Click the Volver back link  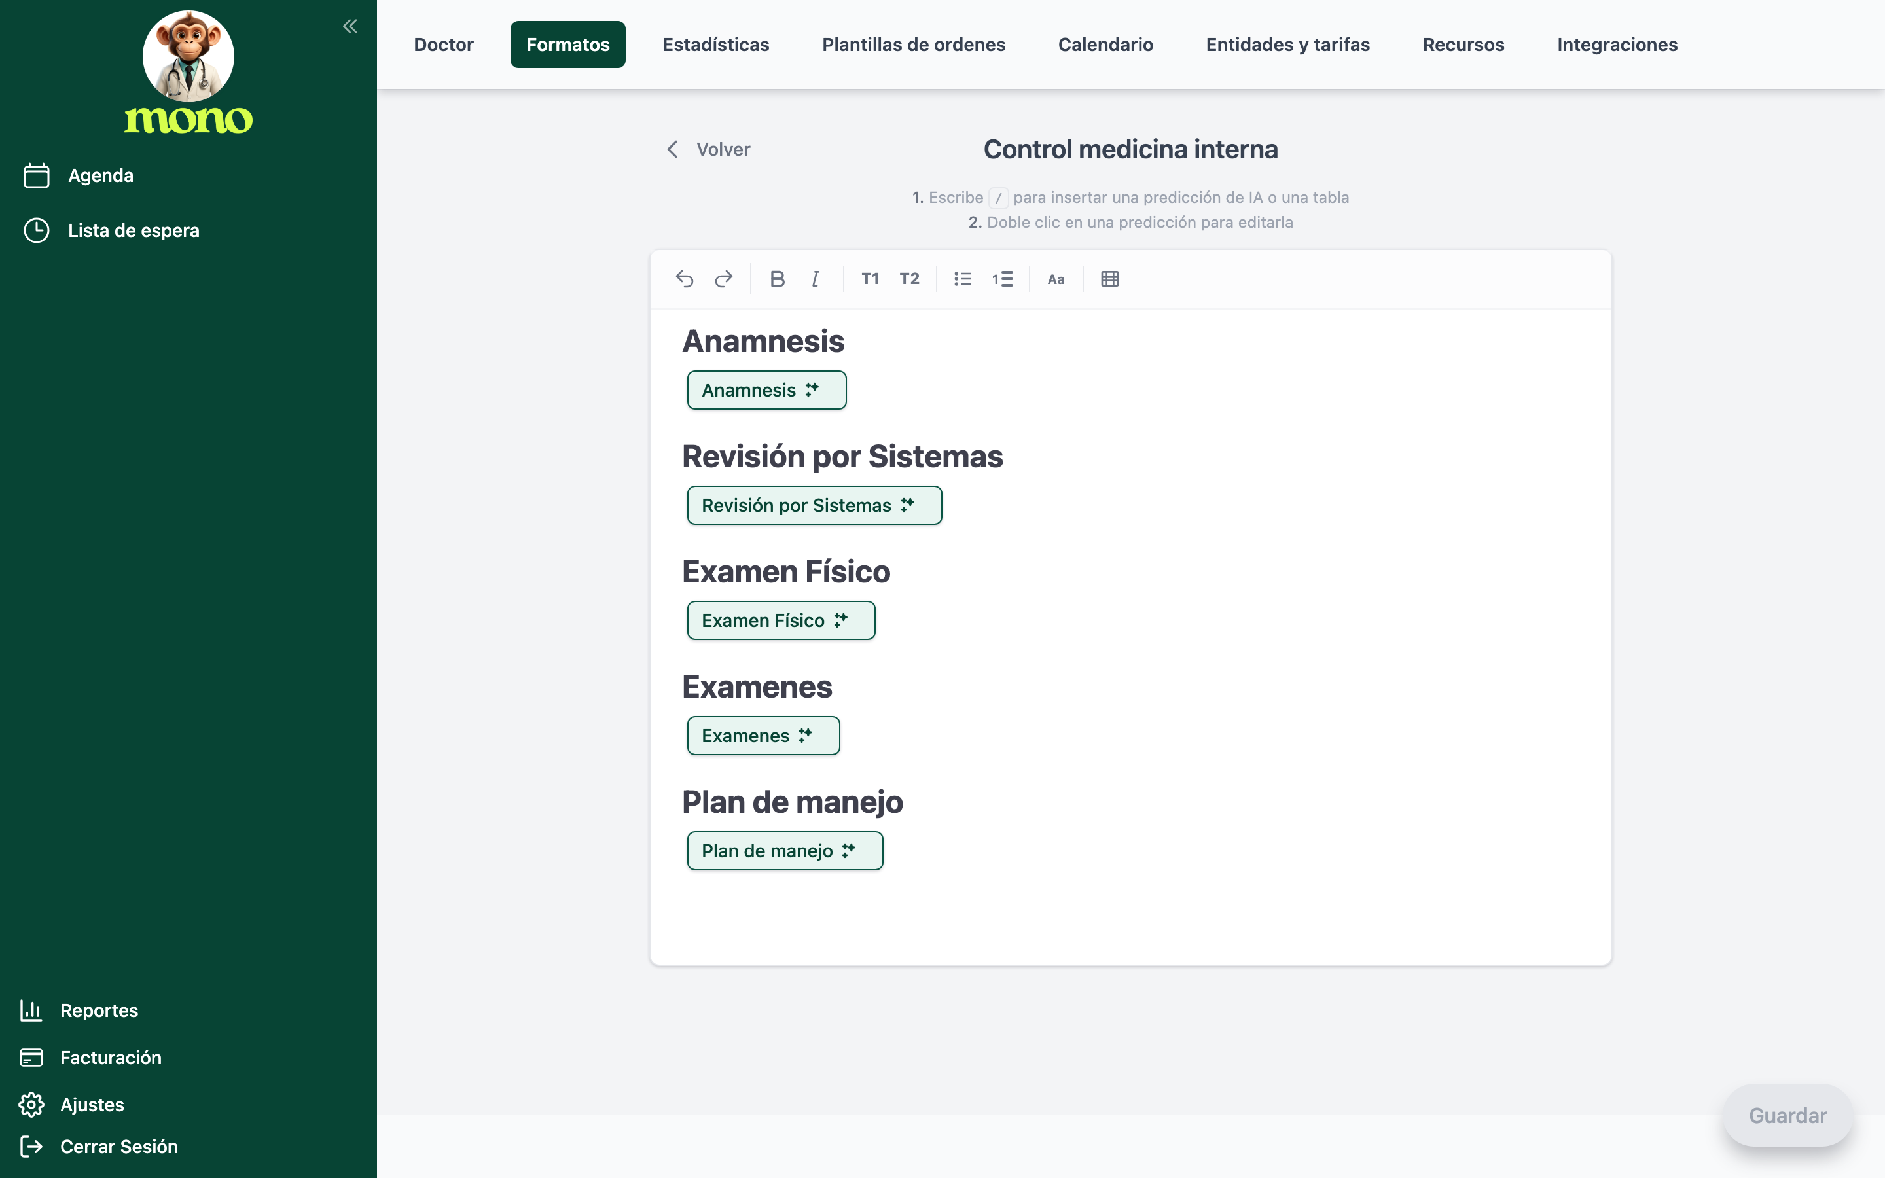(x=708, y=149)
